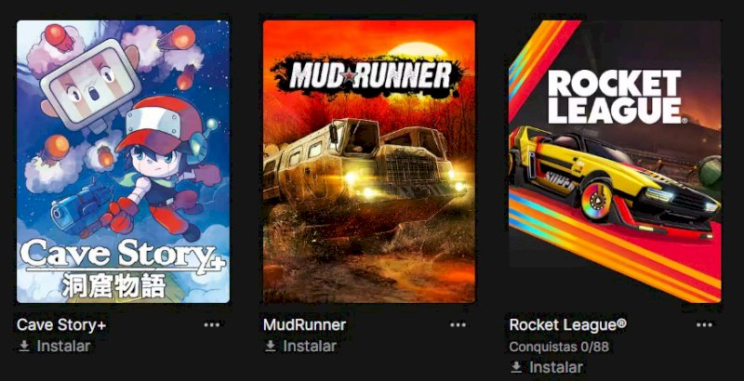This screenshot has height=381, width=744.
Task: Open the three-dot menu for Cave Story+
Action: 212,325
